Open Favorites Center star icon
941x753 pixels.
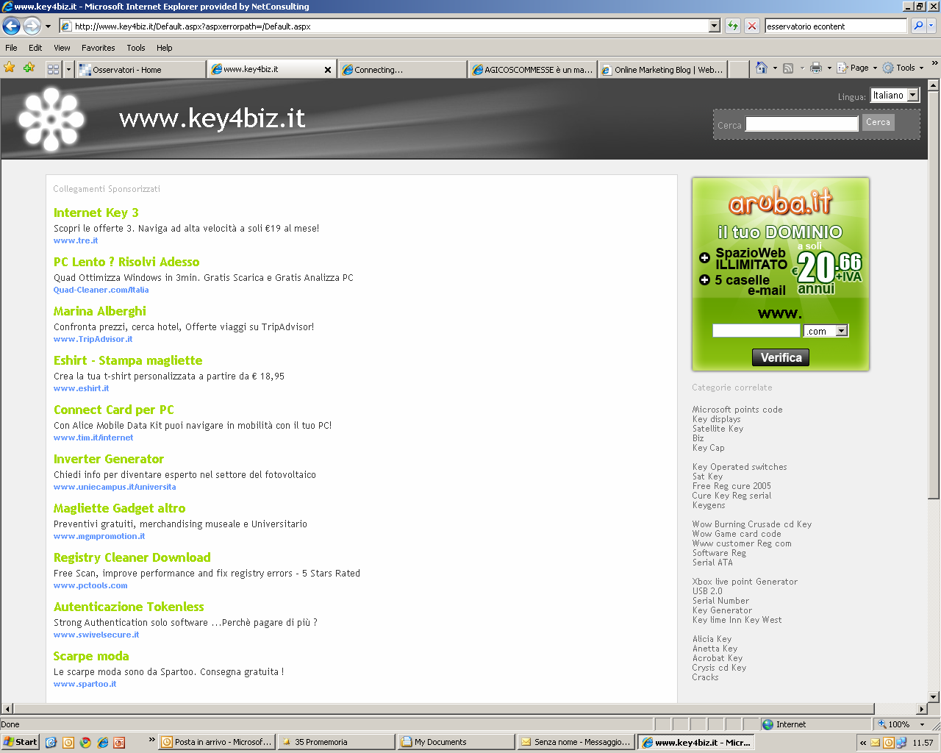point(10,68)
